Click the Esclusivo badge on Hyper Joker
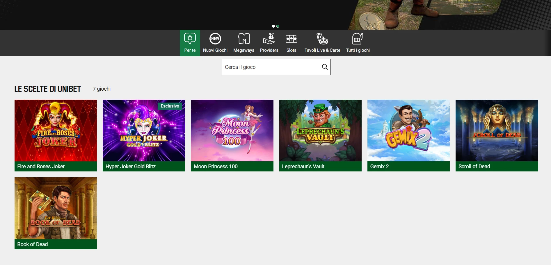The width and height of the screenshot is (551, 265). click(x=170, y=106)
